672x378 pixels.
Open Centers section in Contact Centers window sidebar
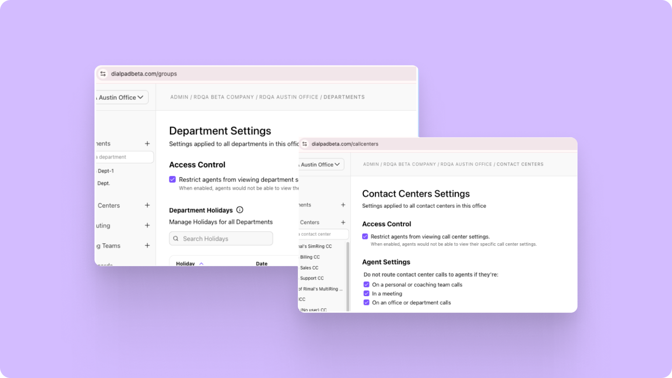[x=309, y=222]
